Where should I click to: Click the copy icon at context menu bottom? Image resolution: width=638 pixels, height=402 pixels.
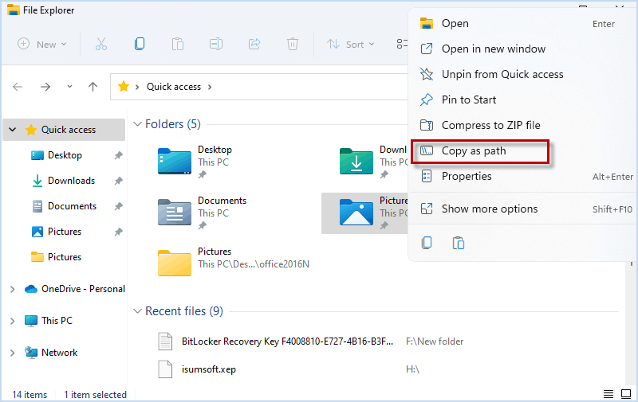tap(427, 243)
